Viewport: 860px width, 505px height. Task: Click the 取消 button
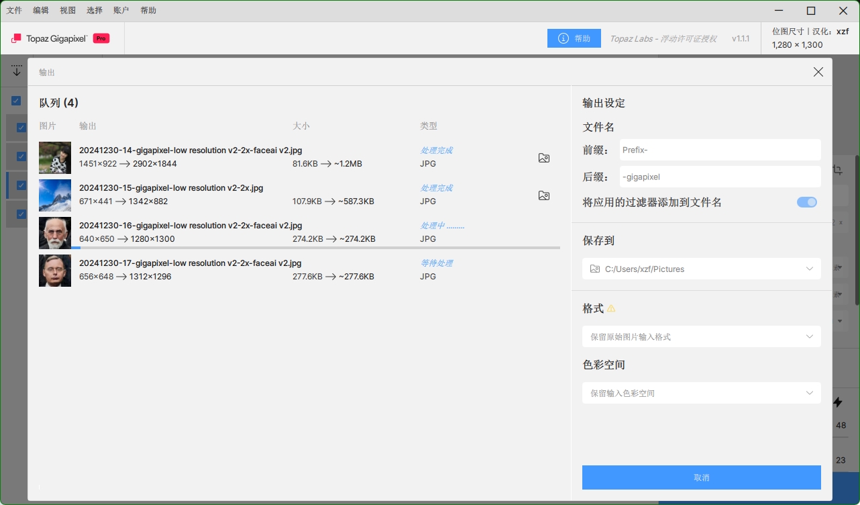(701, 477)
